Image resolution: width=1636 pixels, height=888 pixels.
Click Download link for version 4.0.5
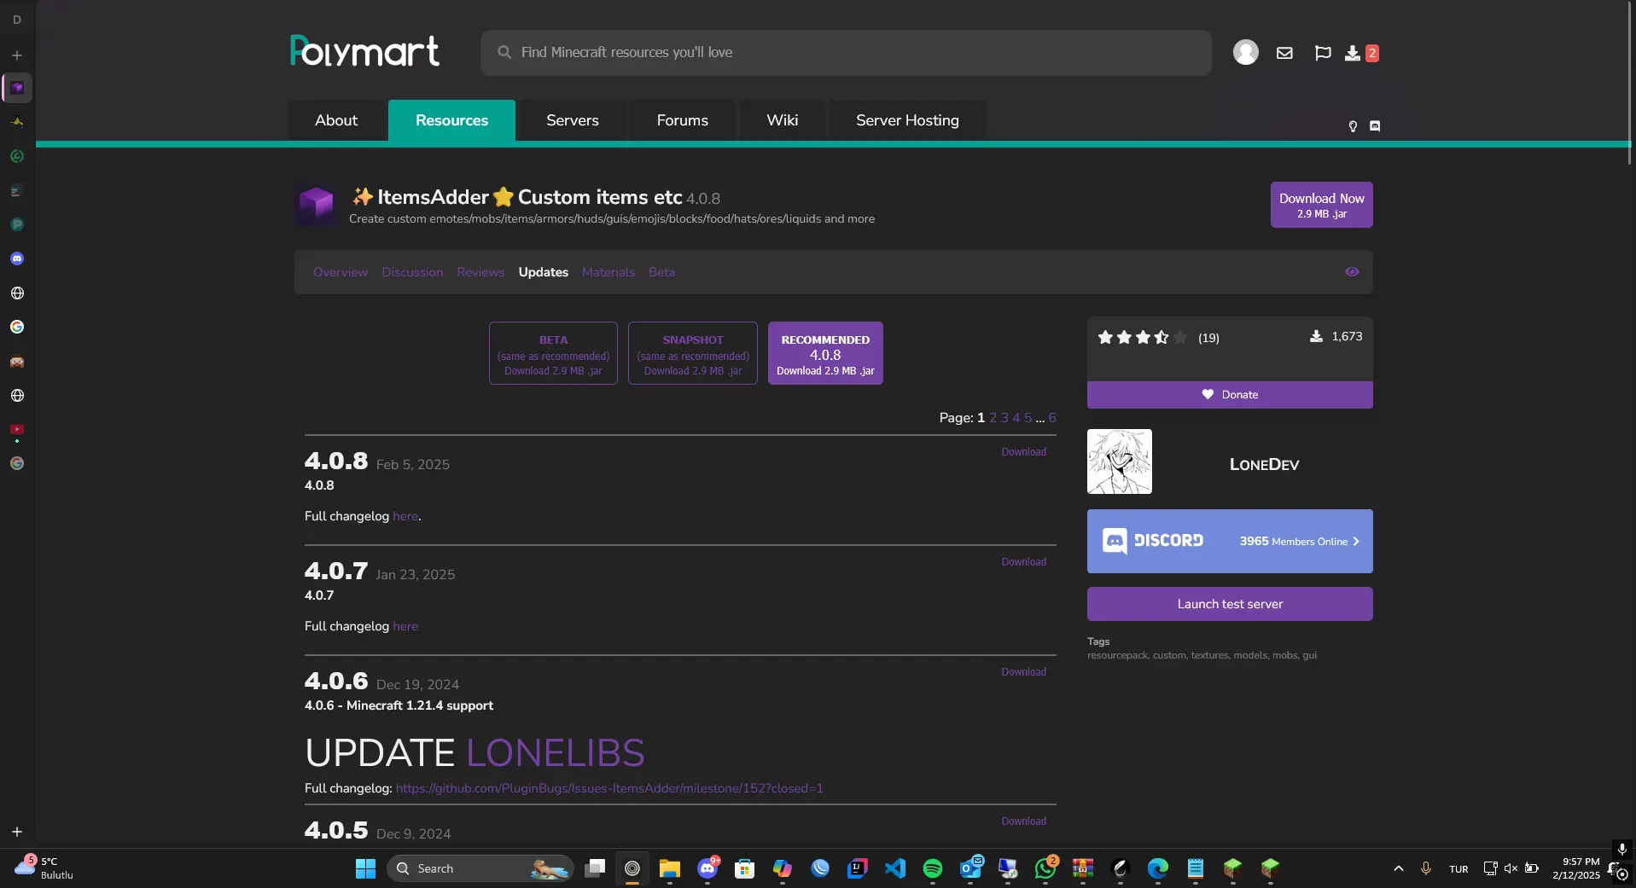coord(1023,821)
